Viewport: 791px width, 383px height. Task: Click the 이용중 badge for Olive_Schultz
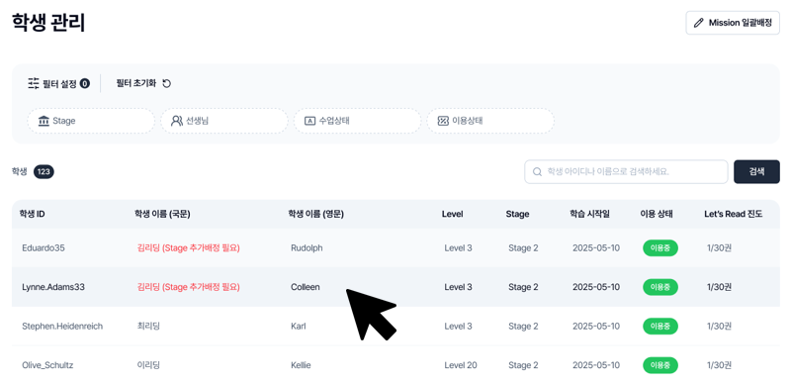(x=659, y=365)
